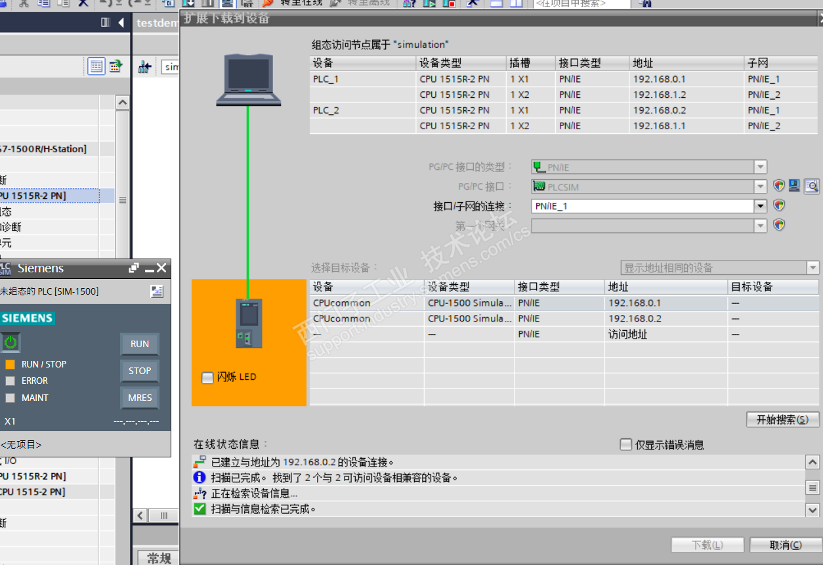Click the network view icon beside the 'sim' field
Image resolution: width=823 pixels, height=565 pixels.
coord(145,67)
